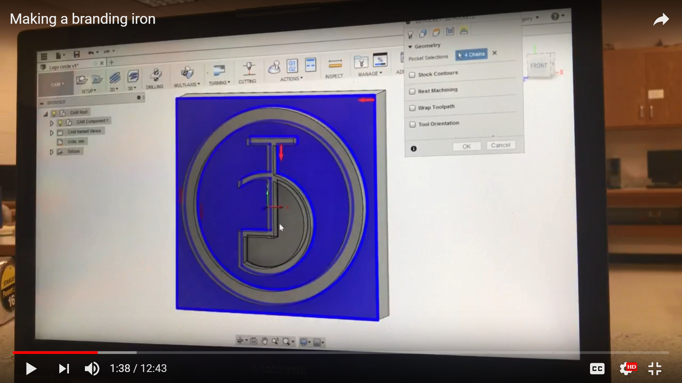Open the Drilling tool

(155, 79)
